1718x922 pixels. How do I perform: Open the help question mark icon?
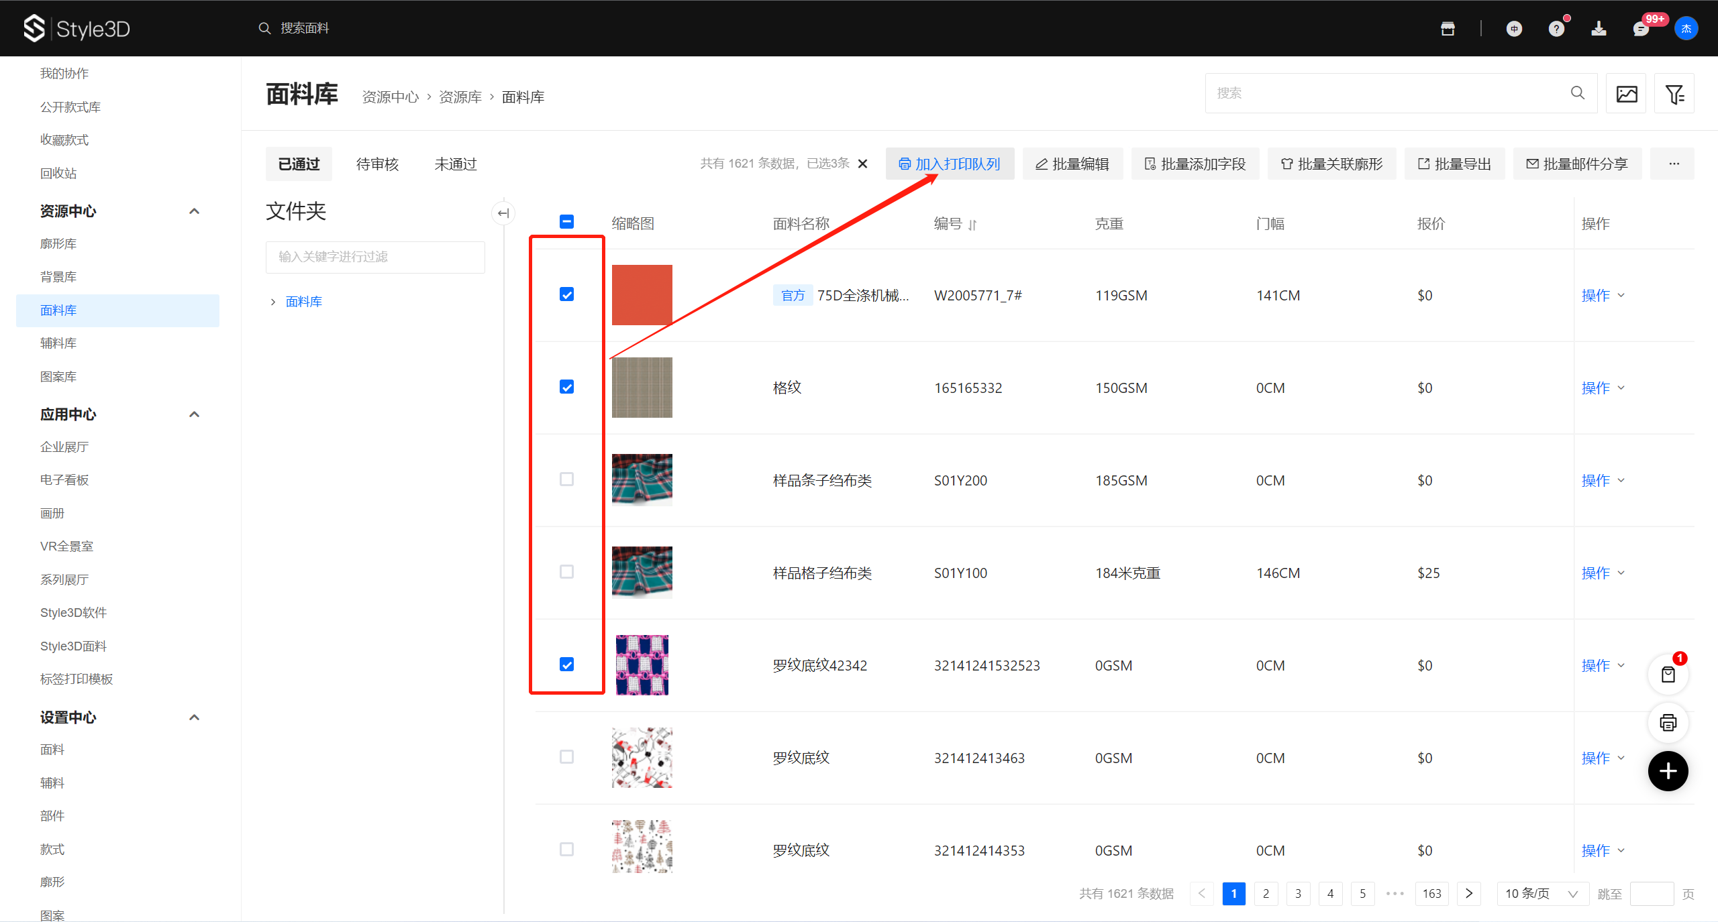(x=1556, y=29)
